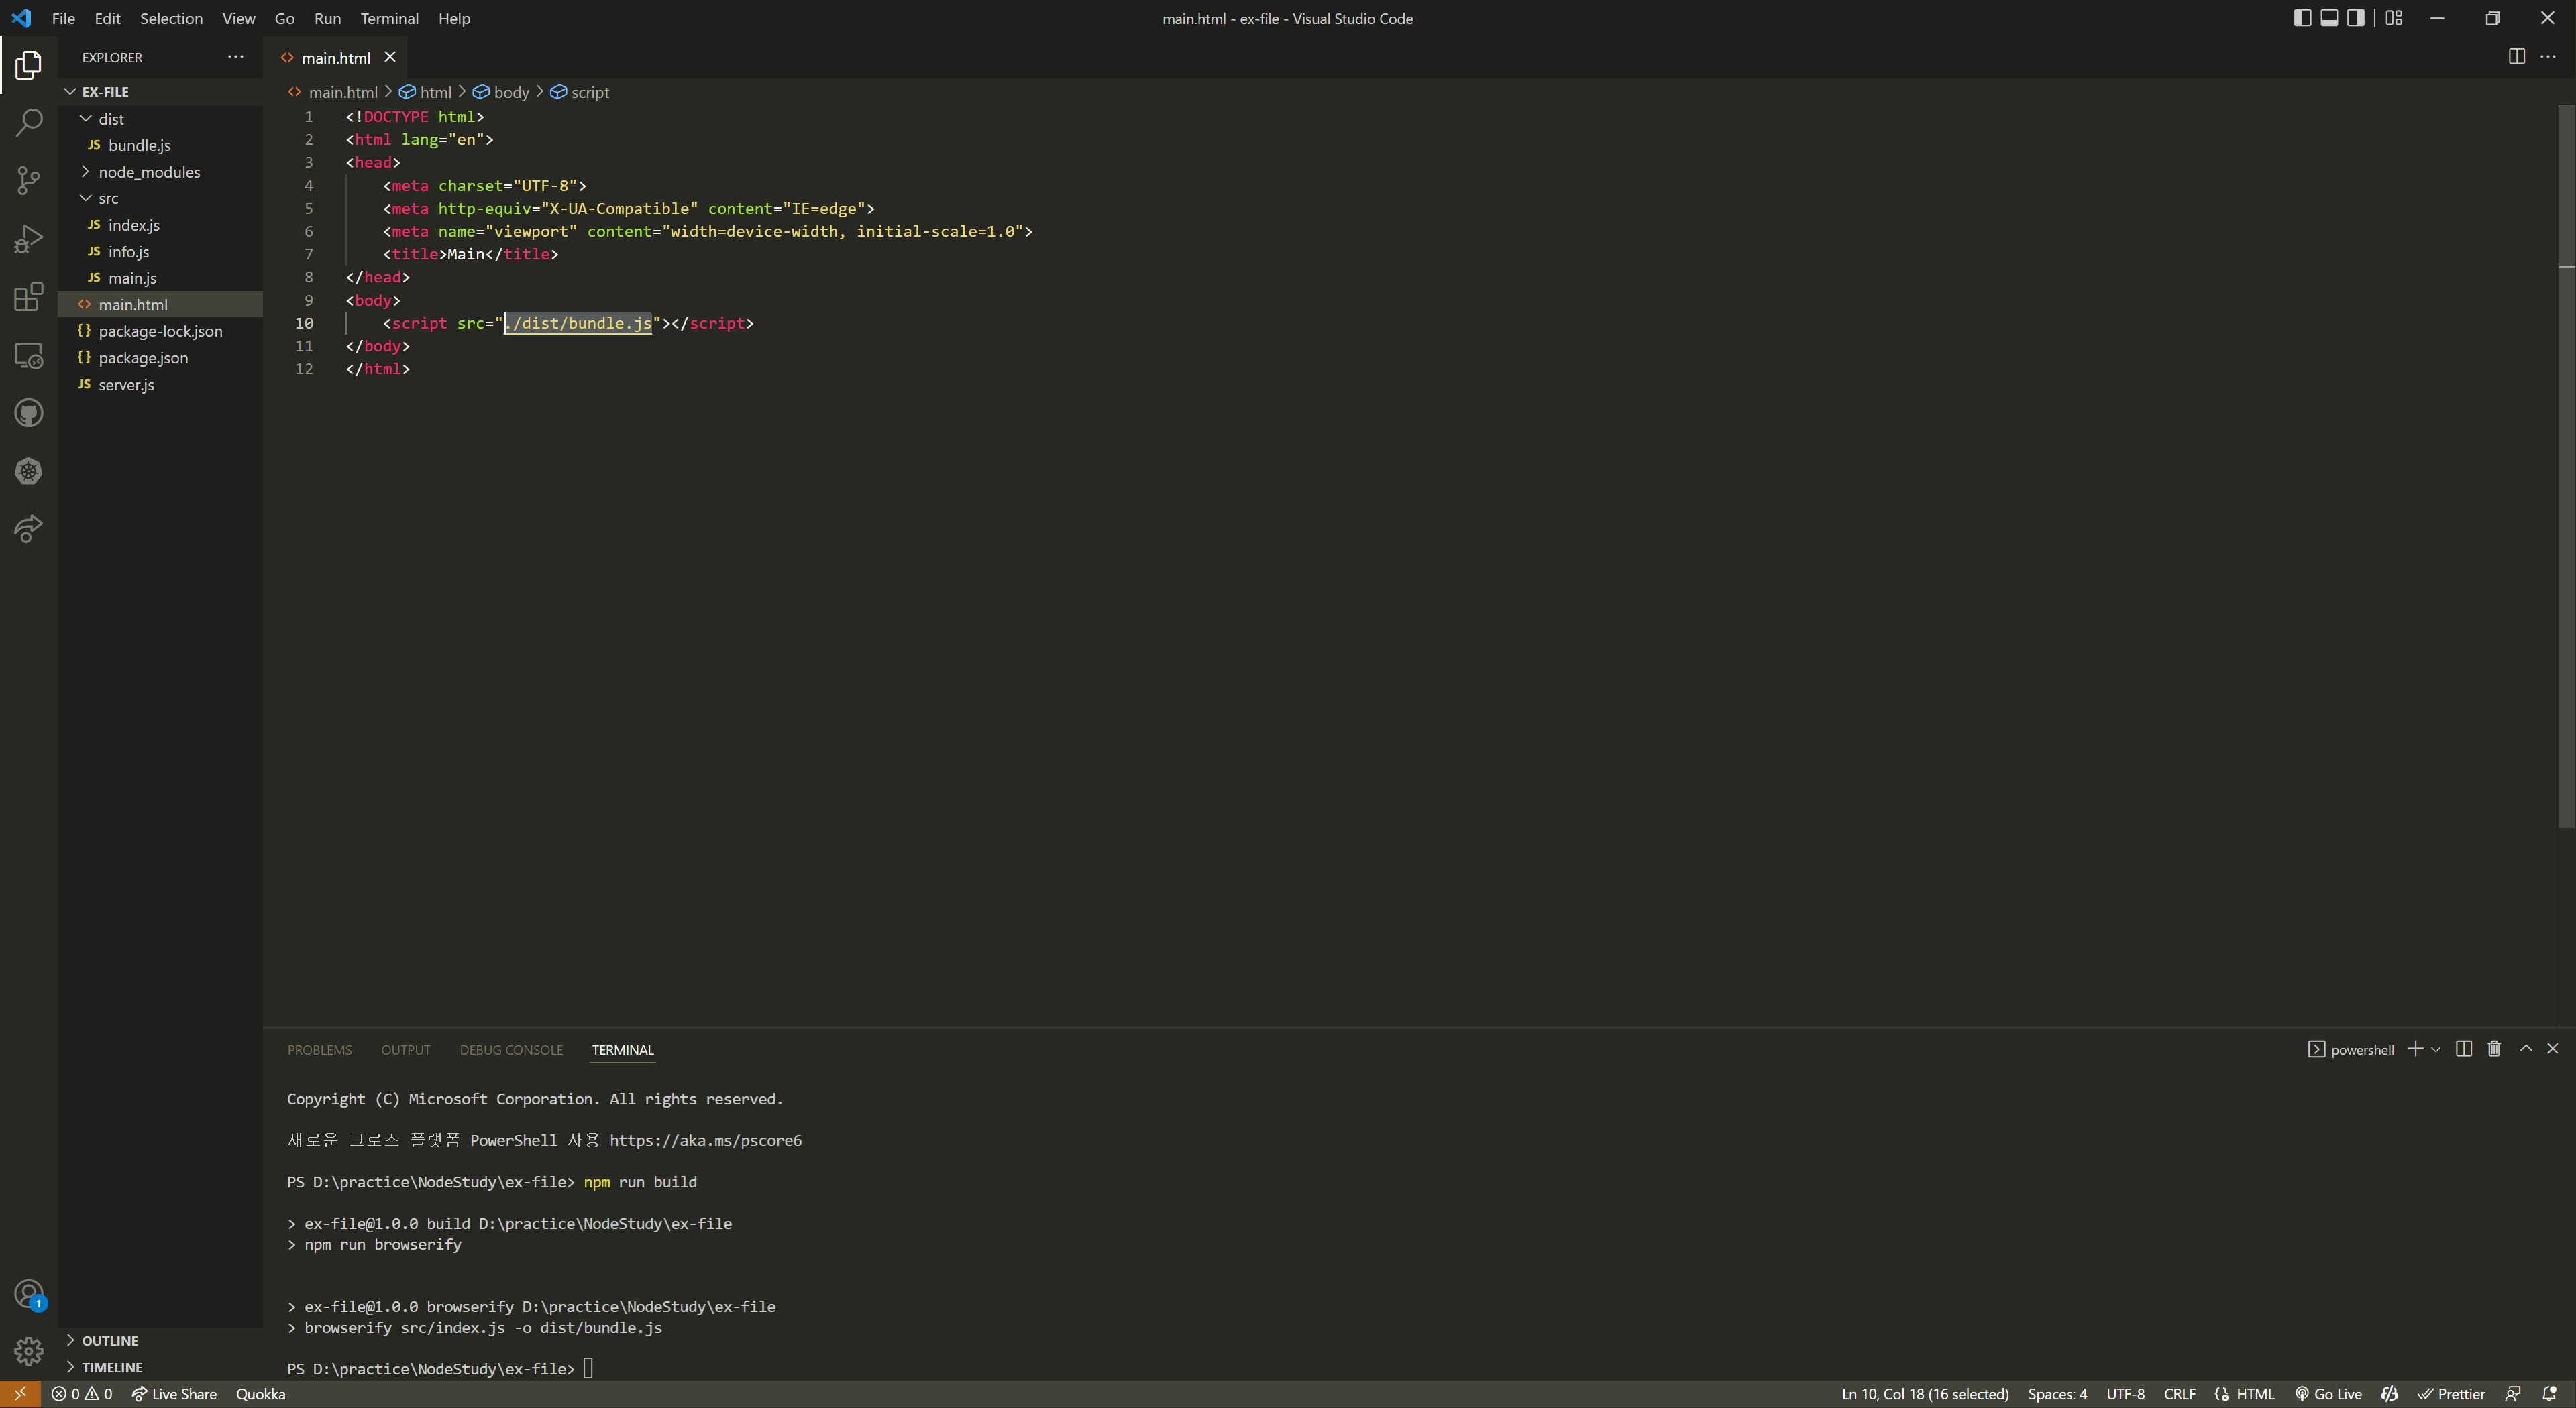Toggle the secondary side bar layout button
The height and width of the screenshot is (1408, 2576).
tap(2356, 18)
